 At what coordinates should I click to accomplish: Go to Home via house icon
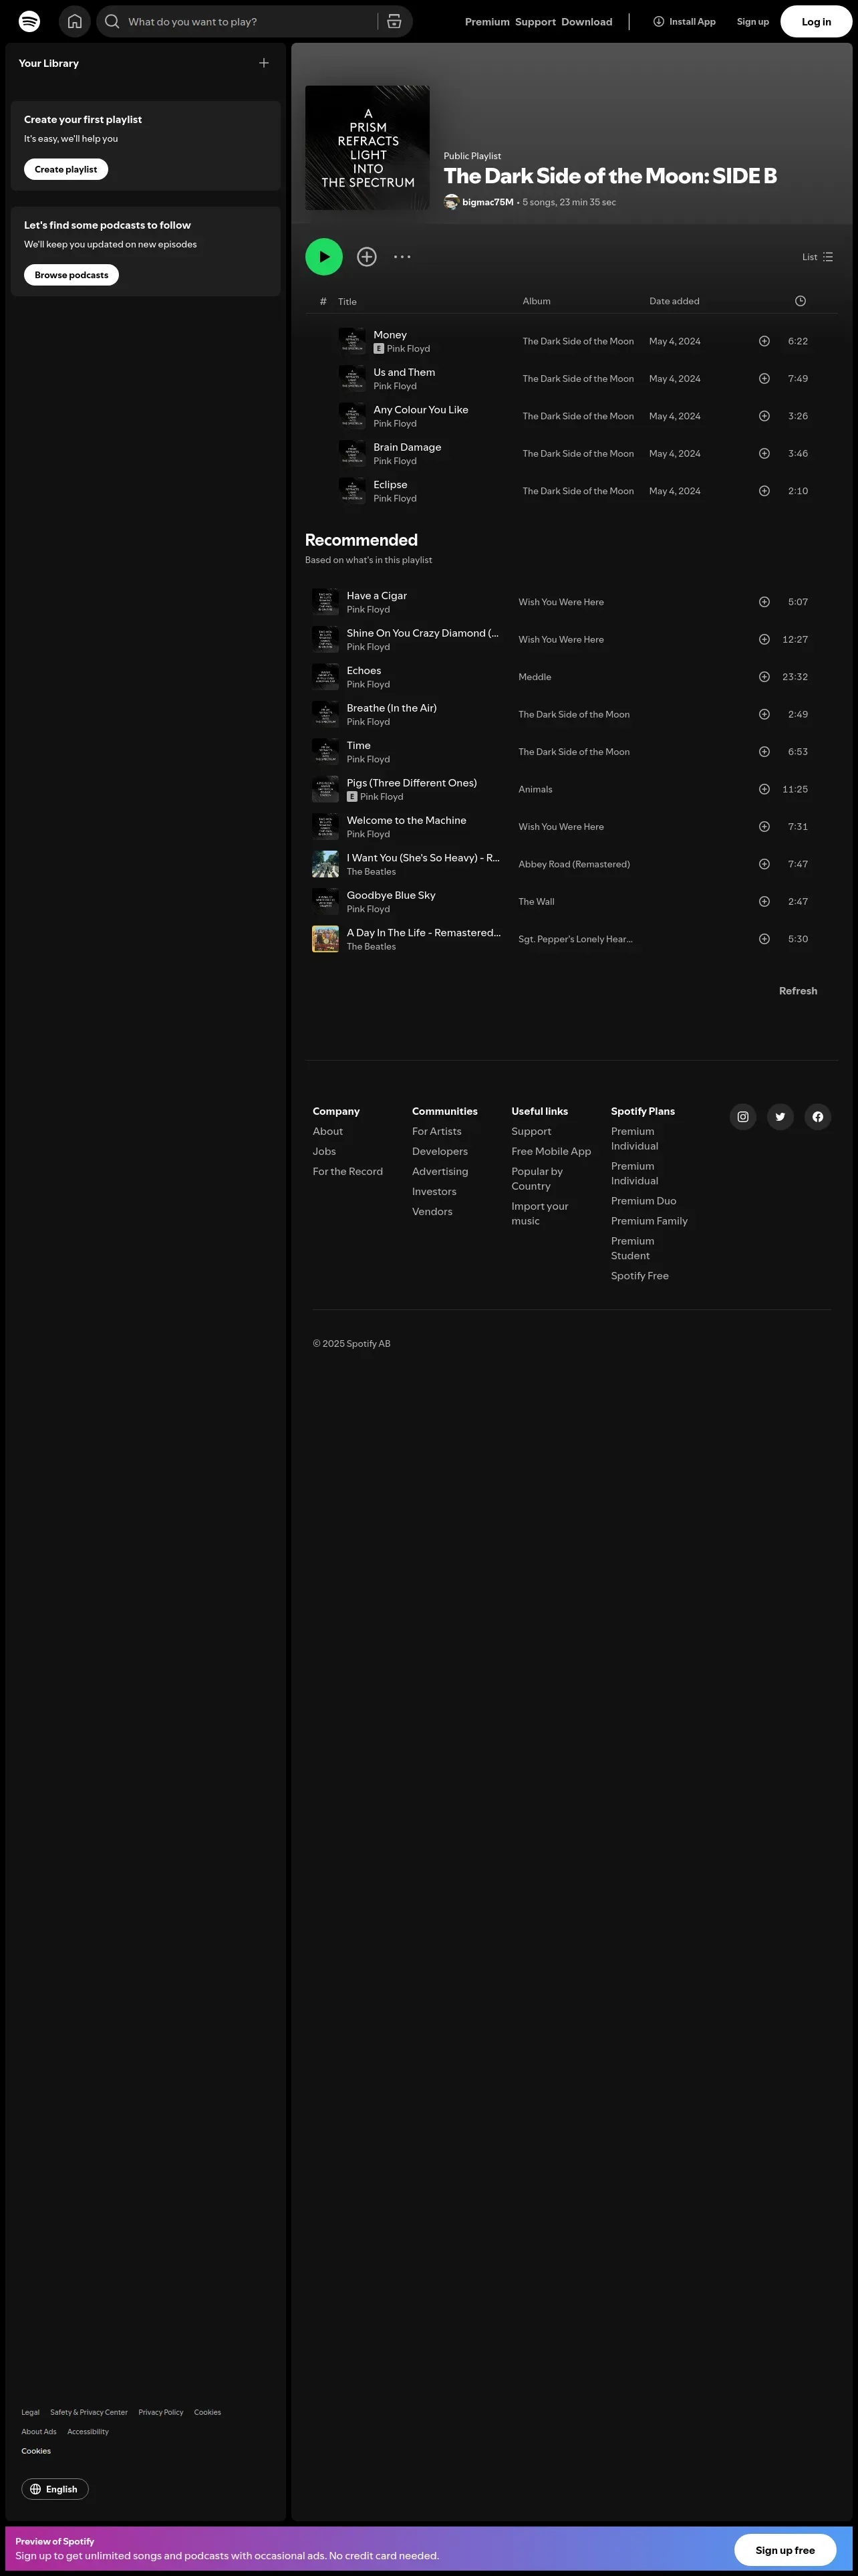(75, 21)
